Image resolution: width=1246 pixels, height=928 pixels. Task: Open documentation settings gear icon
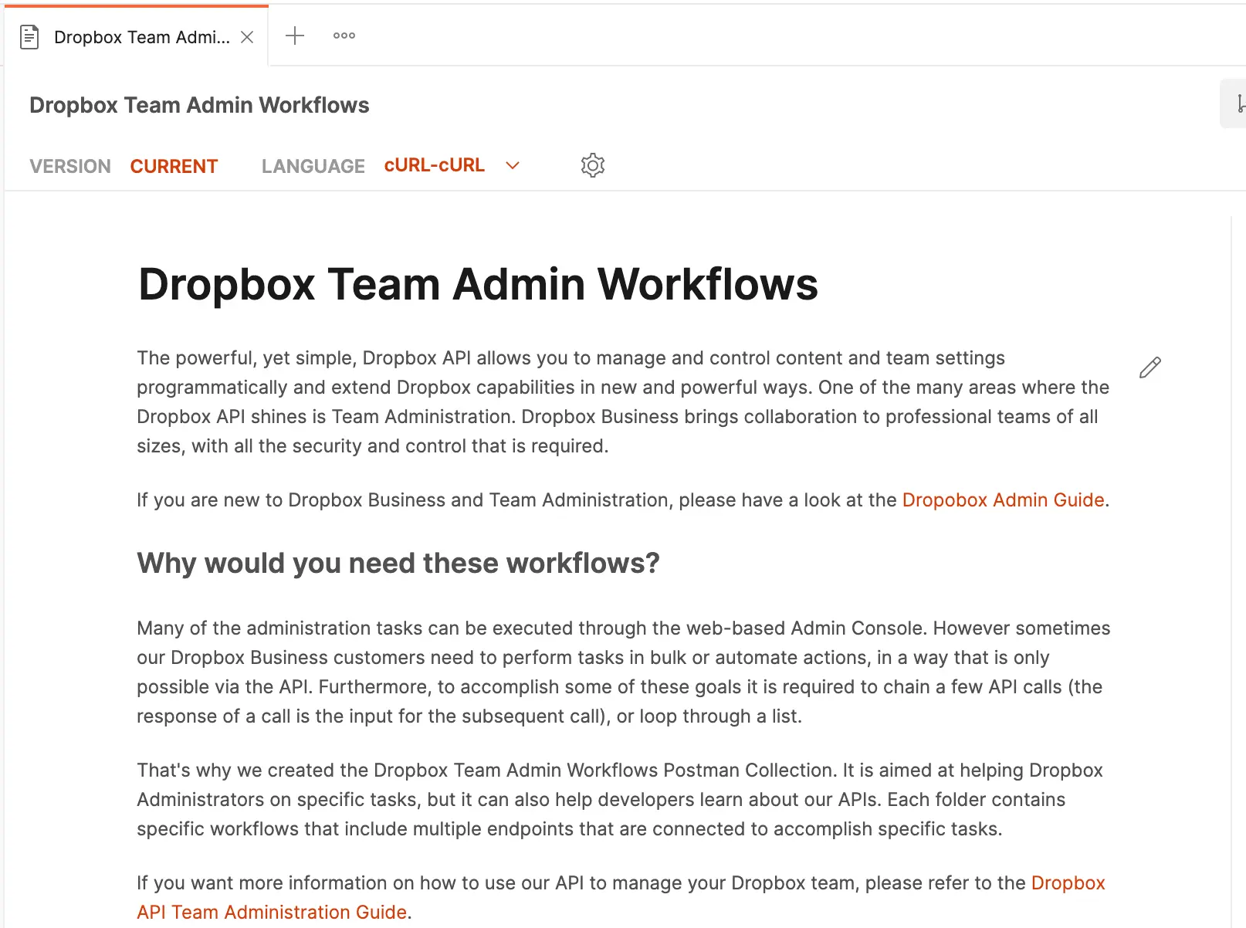[x=593, y=165]
